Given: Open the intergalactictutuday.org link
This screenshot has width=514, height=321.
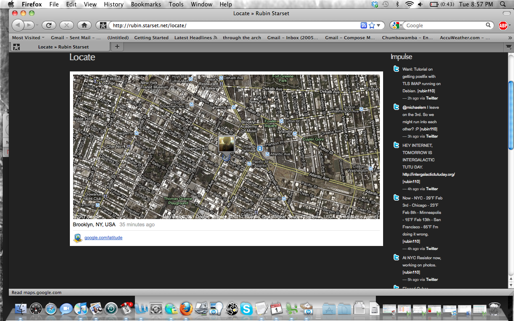Looking at the screenshot, I should click(428, 175).
